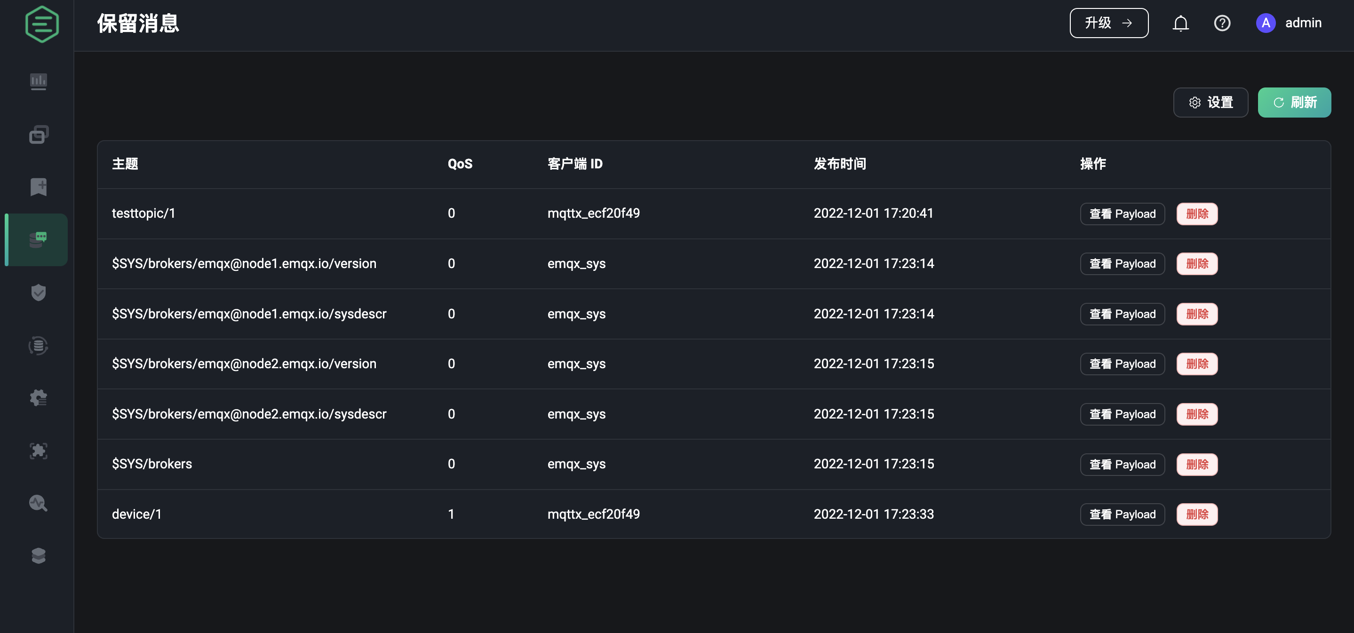Click emqx_sys client in $SYS/brokers row
Image resolution: width=1354 pixels, height=633 pixels.
pos(576,464)
